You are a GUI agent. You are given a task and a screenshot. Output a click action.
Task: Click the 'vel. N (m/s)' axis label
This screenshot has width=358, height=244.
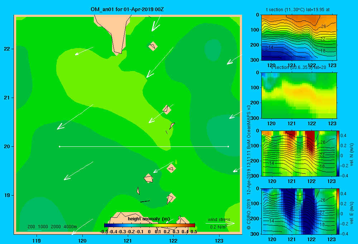point(352,155)
